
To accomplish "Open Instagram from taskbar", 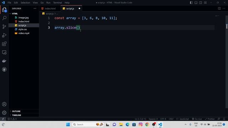I will click(x=140, y=124).
